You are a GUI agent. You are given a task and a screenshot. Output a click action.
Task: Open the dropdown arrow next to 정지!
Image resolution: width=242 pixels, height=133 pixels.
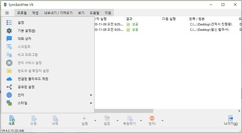tap(162, 121)
